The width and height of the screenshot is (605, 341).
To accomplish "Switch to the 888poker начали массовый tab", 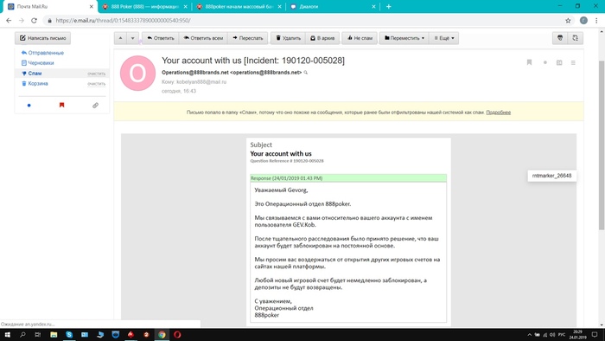I will click(239, 7).
